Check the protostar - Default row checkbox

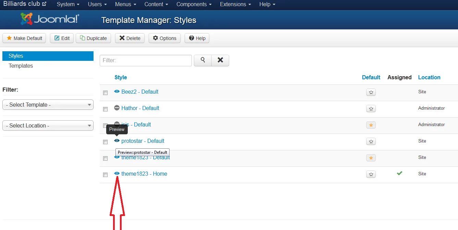click(x=106, y=142)
